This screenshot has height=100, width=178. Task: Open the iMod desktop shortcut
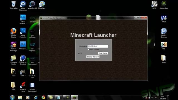tap(164, 19)
